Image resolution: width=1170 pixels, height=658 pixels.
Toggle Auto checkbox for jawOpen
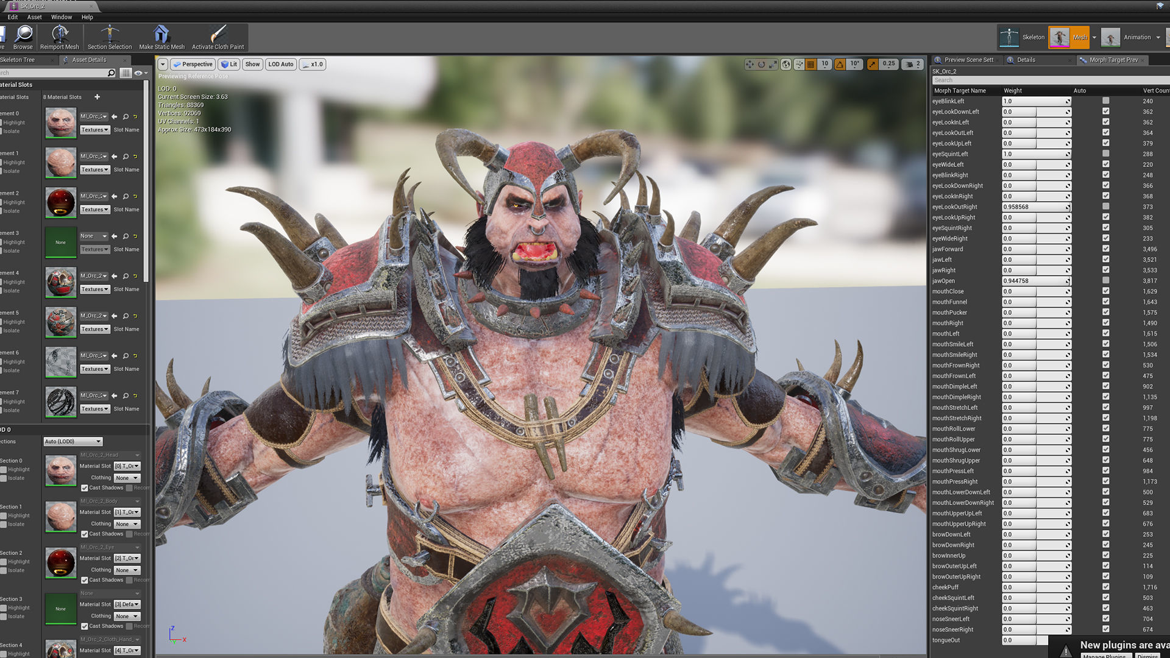pyautogui.click(x=1105, y=281)
